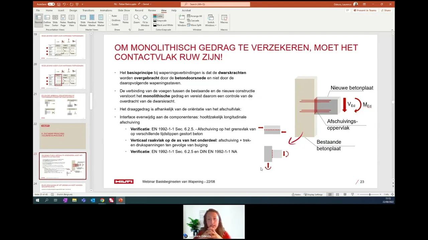This screenshot has height=240, width=428.
Task: Click fit slide to window status icon
Action: click(x=392, y=194)
